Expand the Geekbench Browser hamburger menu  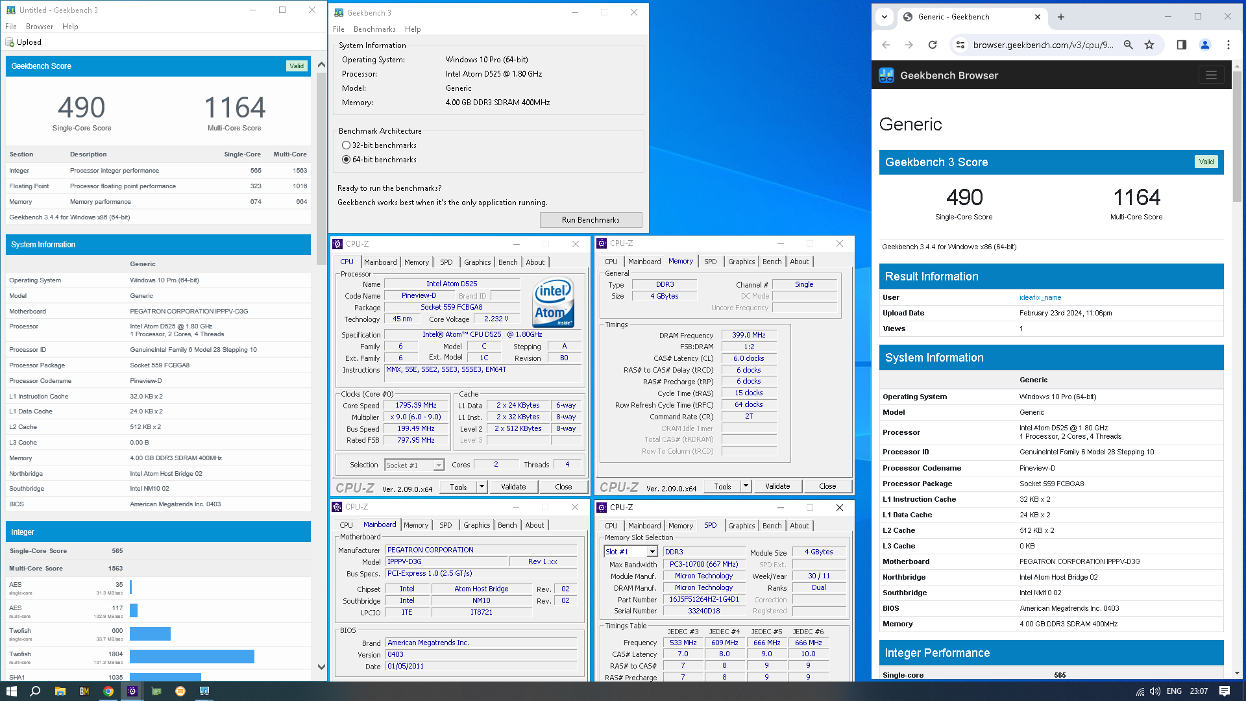(x=1211, y=75)
